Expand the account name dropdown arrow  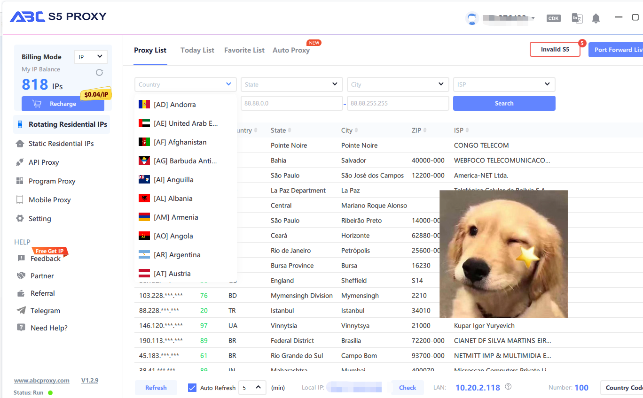(x=533, y=18)
